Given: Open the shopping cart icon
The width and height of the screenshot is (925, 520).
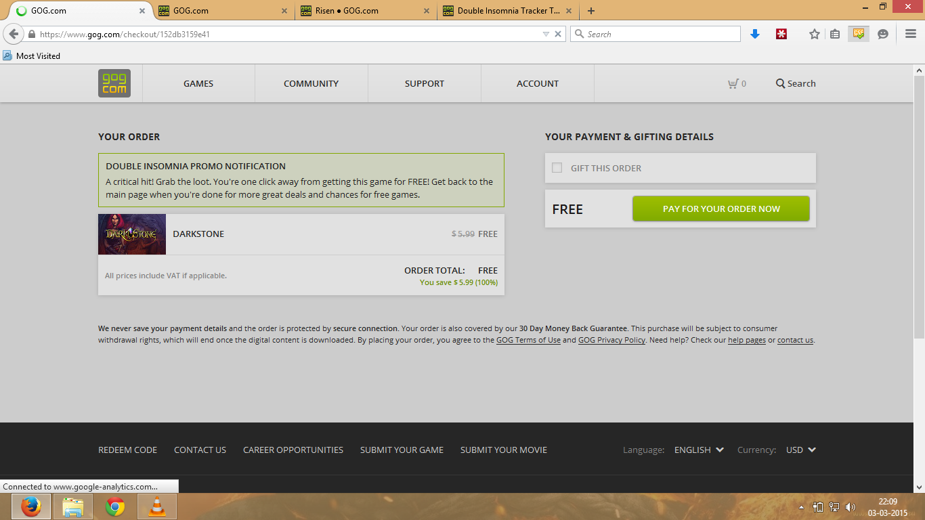Looking at the screenshot, I should coord(733,84).
